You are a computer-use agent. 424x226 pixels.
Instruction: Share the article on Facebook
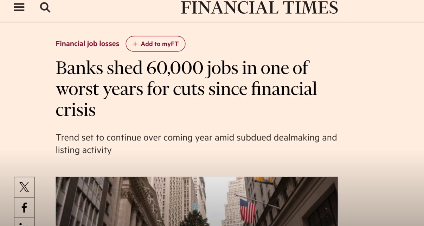(24, 208)
